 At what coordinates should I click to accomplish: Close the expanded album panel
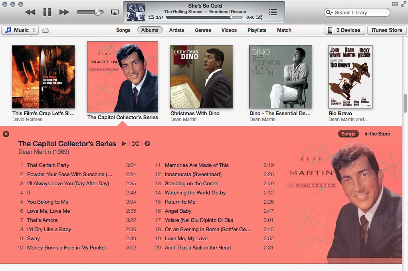click(x=6, y=134)
